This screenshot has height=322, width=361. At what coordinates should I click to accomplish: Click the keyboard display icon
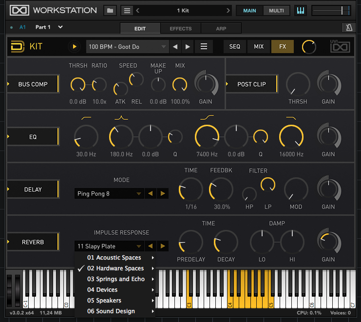pyautogui.click(x=301, y=10)
